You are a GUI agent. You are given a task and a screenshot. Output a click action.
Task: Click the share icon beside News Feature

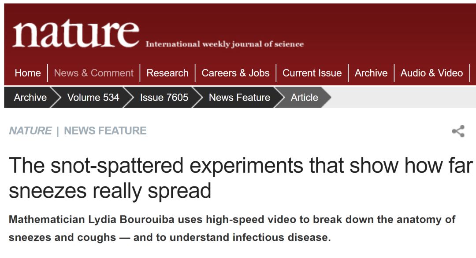(x=458, y=131)
